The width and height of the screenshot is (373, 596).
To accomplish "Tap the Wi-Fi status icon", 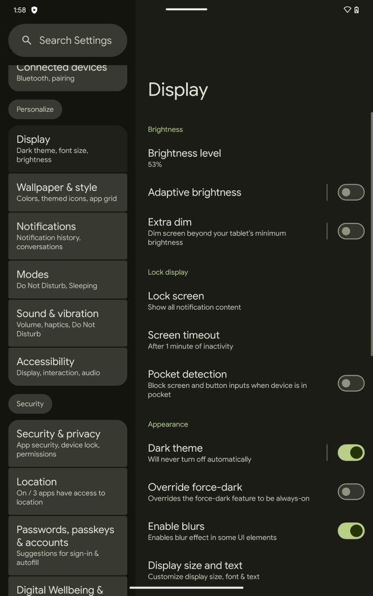I will [x=347, y=10].
